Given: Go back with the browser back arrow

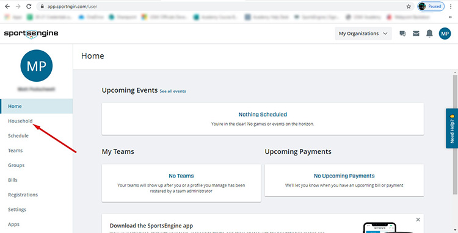Looking at the screenshot, I should pyautogui.click(x=7, y=6).
